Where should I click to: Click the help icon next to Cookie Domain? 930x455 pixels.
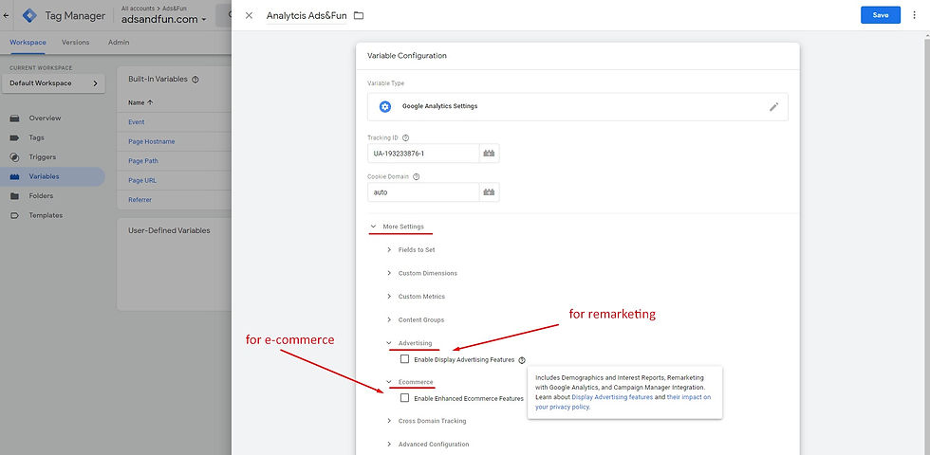(x=417, y=176)
